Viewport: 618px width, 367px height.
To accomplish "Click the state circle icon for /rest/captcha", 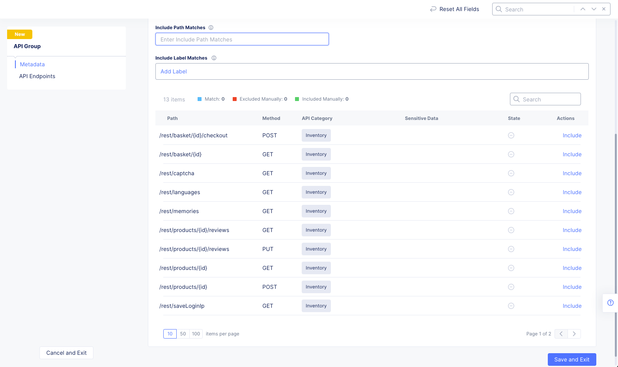I will pos(511,173).
